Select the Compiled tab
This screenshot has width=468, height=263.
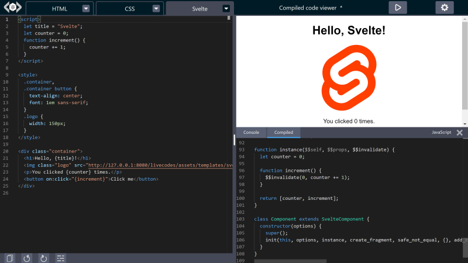coord(284,133)
